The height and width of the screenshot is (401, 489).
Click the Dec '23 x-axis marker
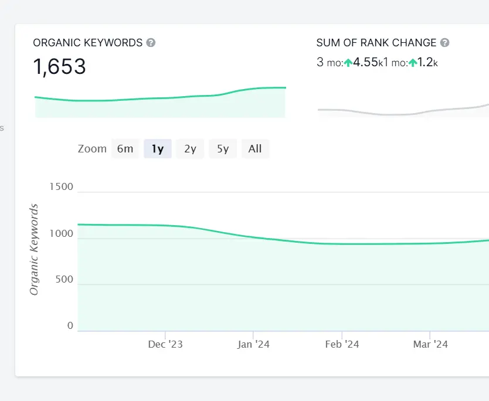click(x=165, y=344)
